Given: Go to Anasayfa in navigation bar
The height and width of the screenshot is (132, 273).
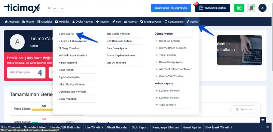Looking at the screenshot, I should (x=12, y=22).
